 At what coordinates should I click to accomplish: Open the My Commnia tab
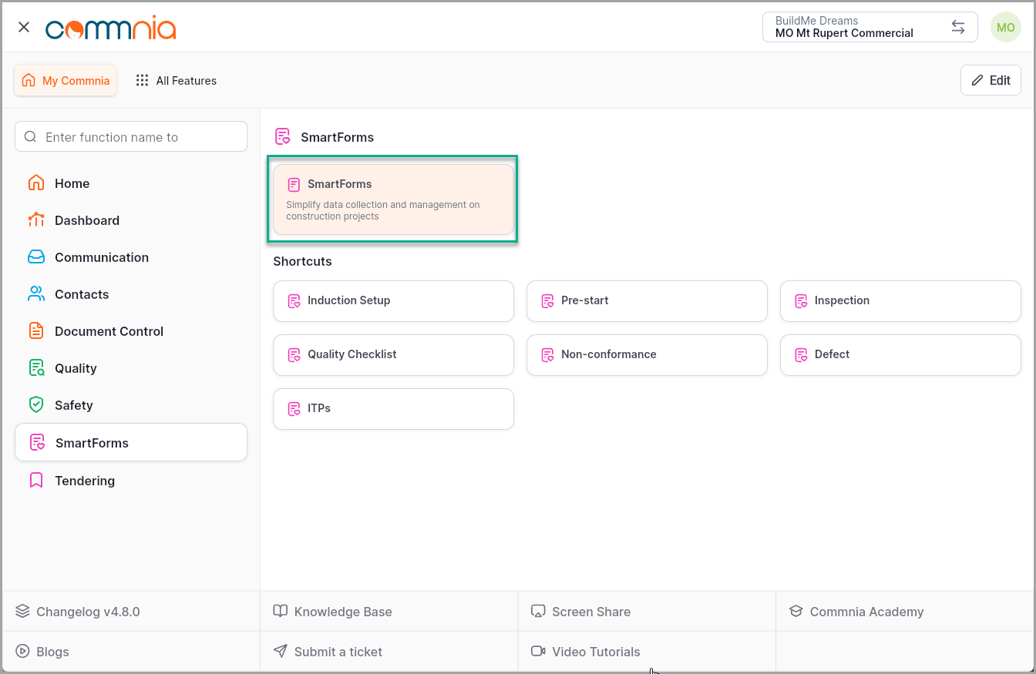click(66, 80)
